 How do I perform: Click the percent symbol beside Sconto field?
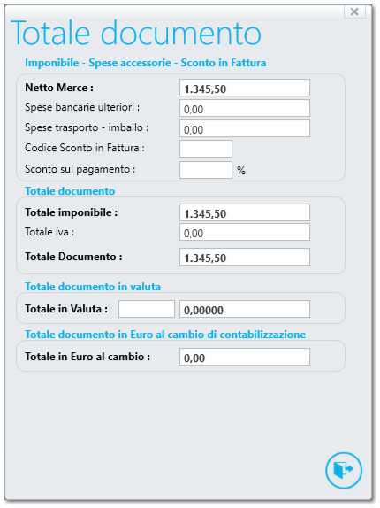click(241, 171)
